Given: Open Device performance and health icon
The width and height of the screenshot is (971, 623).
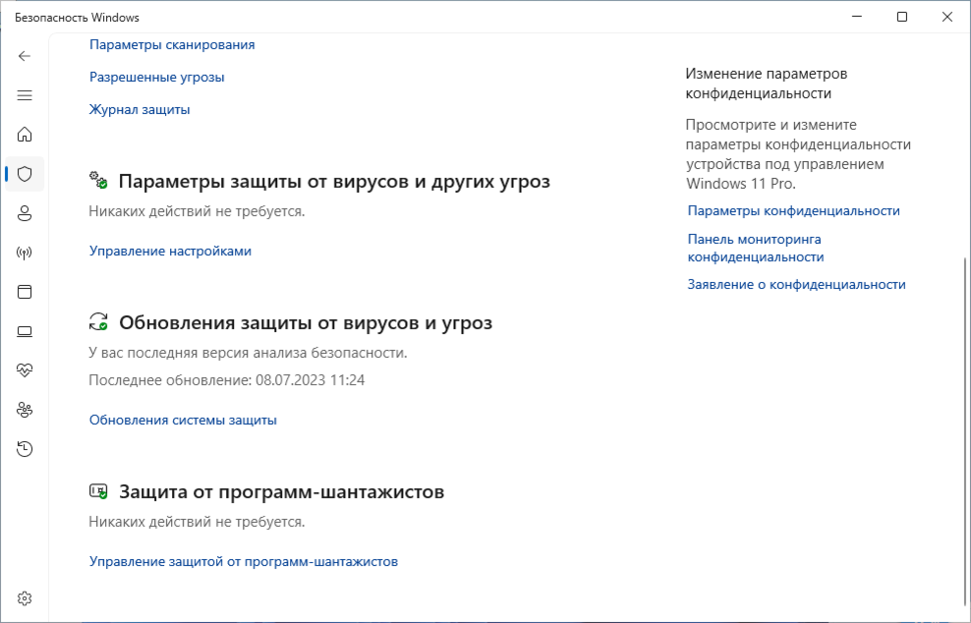Looking at the screenshot, I should pyautogui.click(x=25, y=370).
